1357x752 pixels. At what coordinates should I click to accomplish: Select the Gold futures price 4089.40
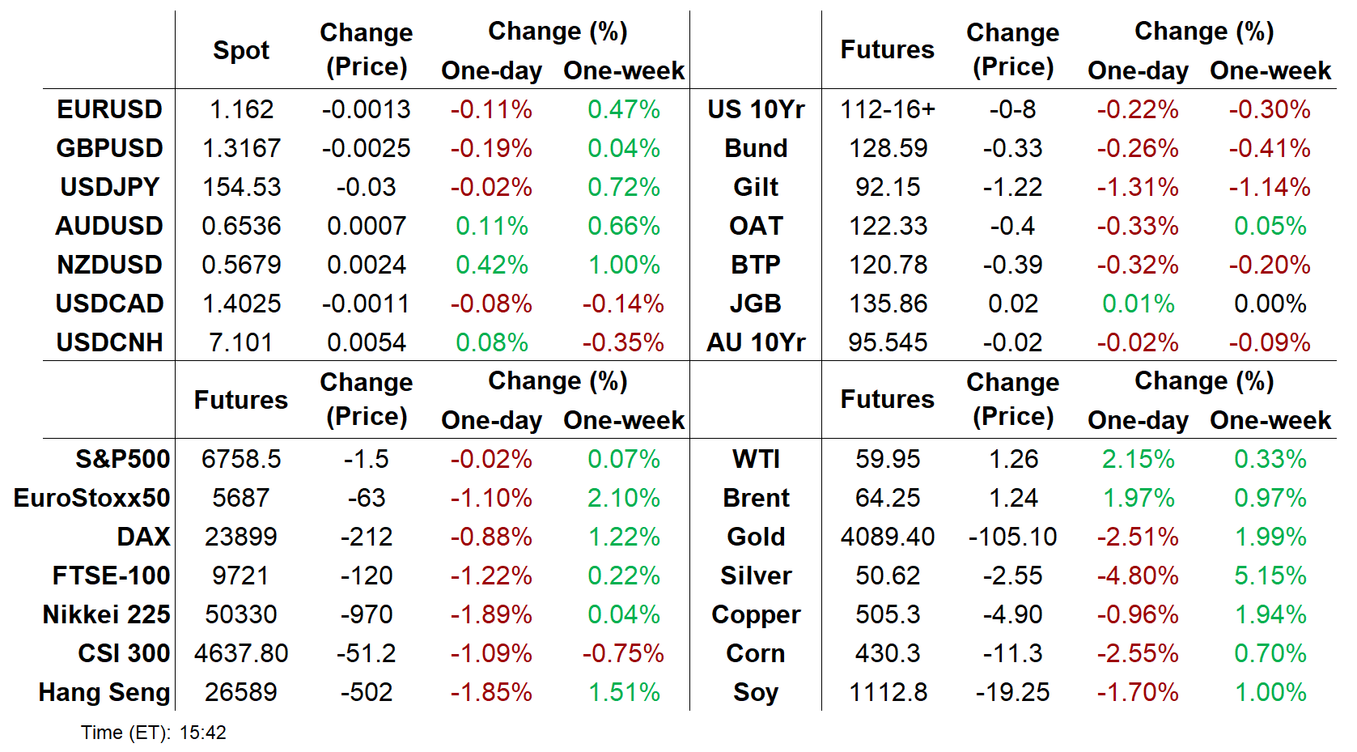click(x=888, y=537)
